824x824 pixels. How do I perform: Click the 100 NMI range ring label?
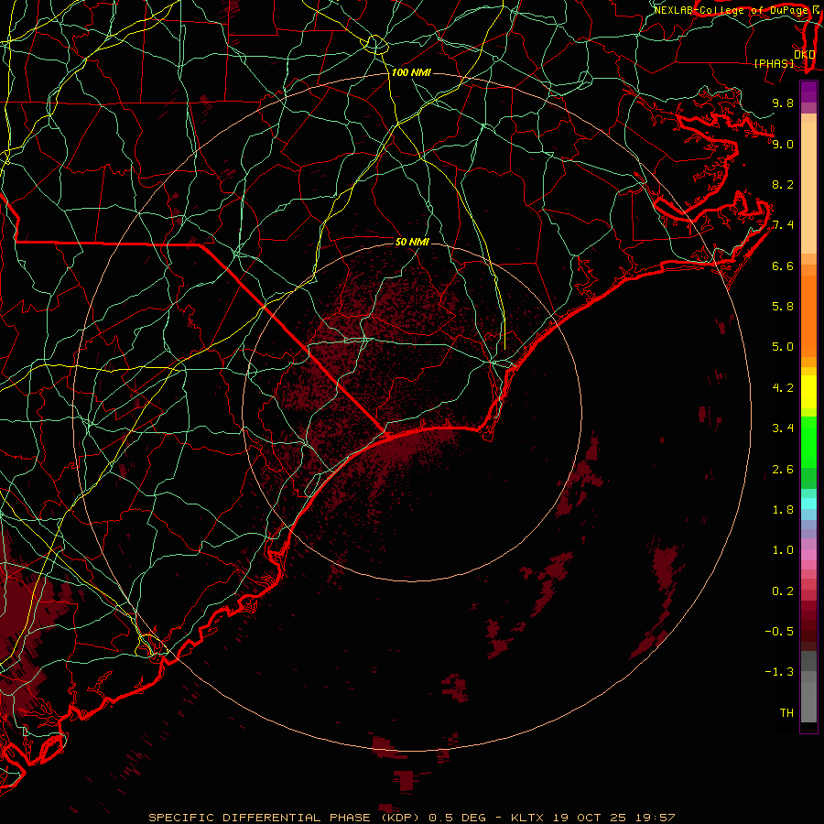pos(411,72)
